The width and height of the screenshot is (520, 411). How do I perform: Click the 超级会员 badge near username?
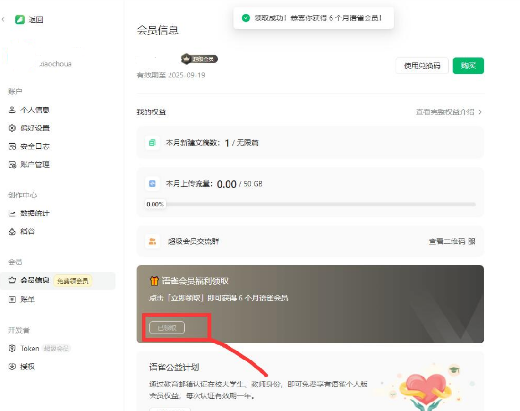[x=200, y=59]
